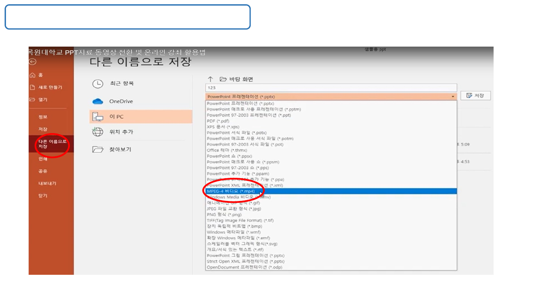The image size is (538, 302).
Task: Expand the file type dropdown arrow
Action: [453, 97]
